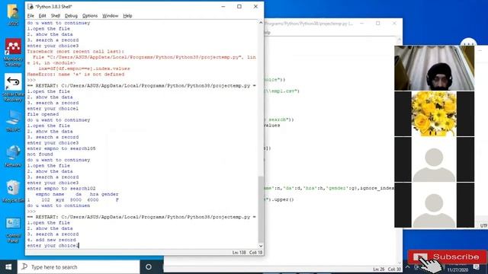
Task: Click the 'file opened' output line
Action: point(43,114)
